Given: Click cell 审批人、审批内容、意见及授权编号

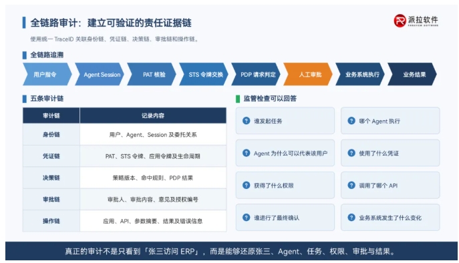Looking at the screenshot, I should (153, 200).
